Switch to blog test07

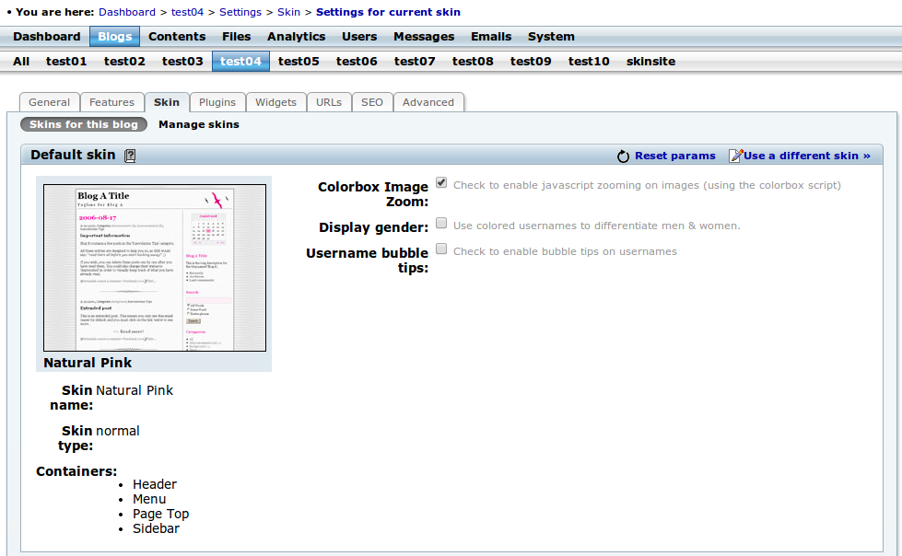(x=415, y=62)
